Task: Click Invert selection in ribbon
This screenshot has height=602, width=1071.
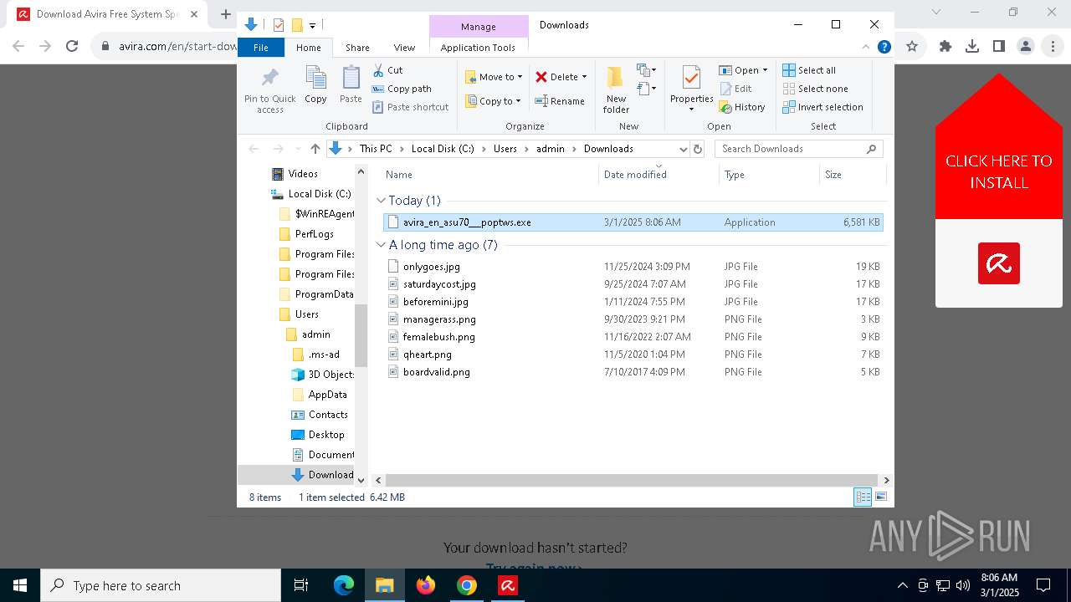Action: [822, 107]
